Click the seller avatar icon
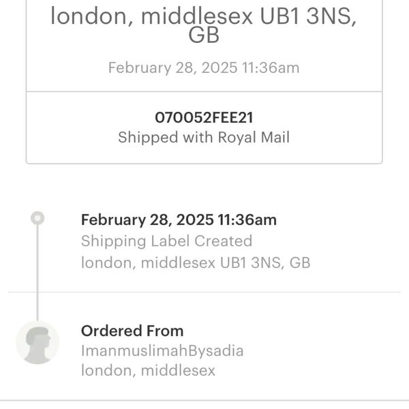409x409 pixels. 37,342
